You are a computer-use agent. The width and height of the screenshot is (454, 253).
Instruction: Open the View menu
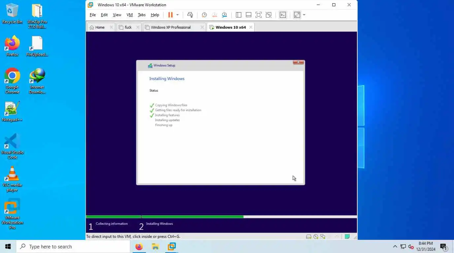117,15
